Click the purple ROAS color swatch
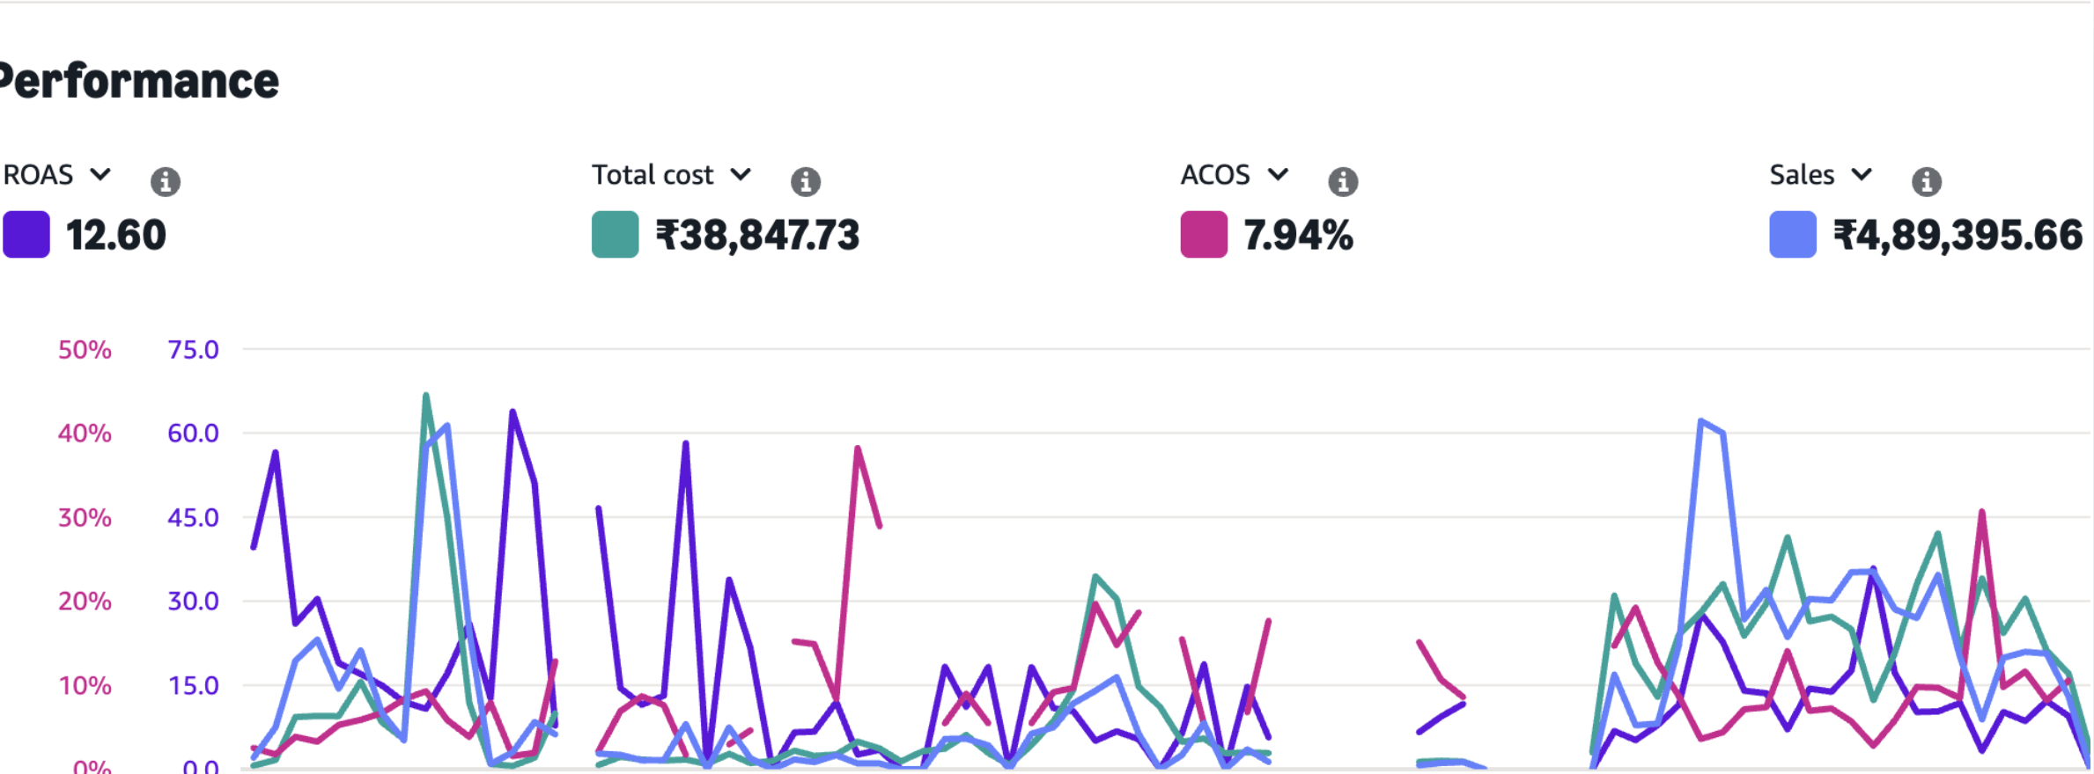The width and height of the screenshot is (2094, 774). point(26,235)
